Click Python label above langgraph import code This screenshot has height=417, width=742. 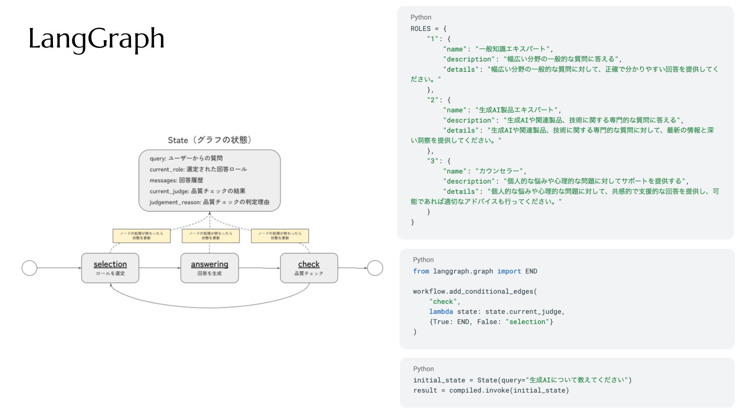pyautogui.click(x=423, y=260)
